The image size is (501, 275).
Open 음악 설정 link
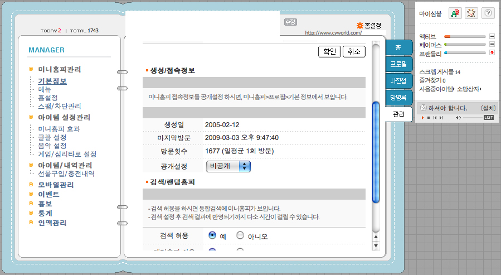(x=52, y=146)
